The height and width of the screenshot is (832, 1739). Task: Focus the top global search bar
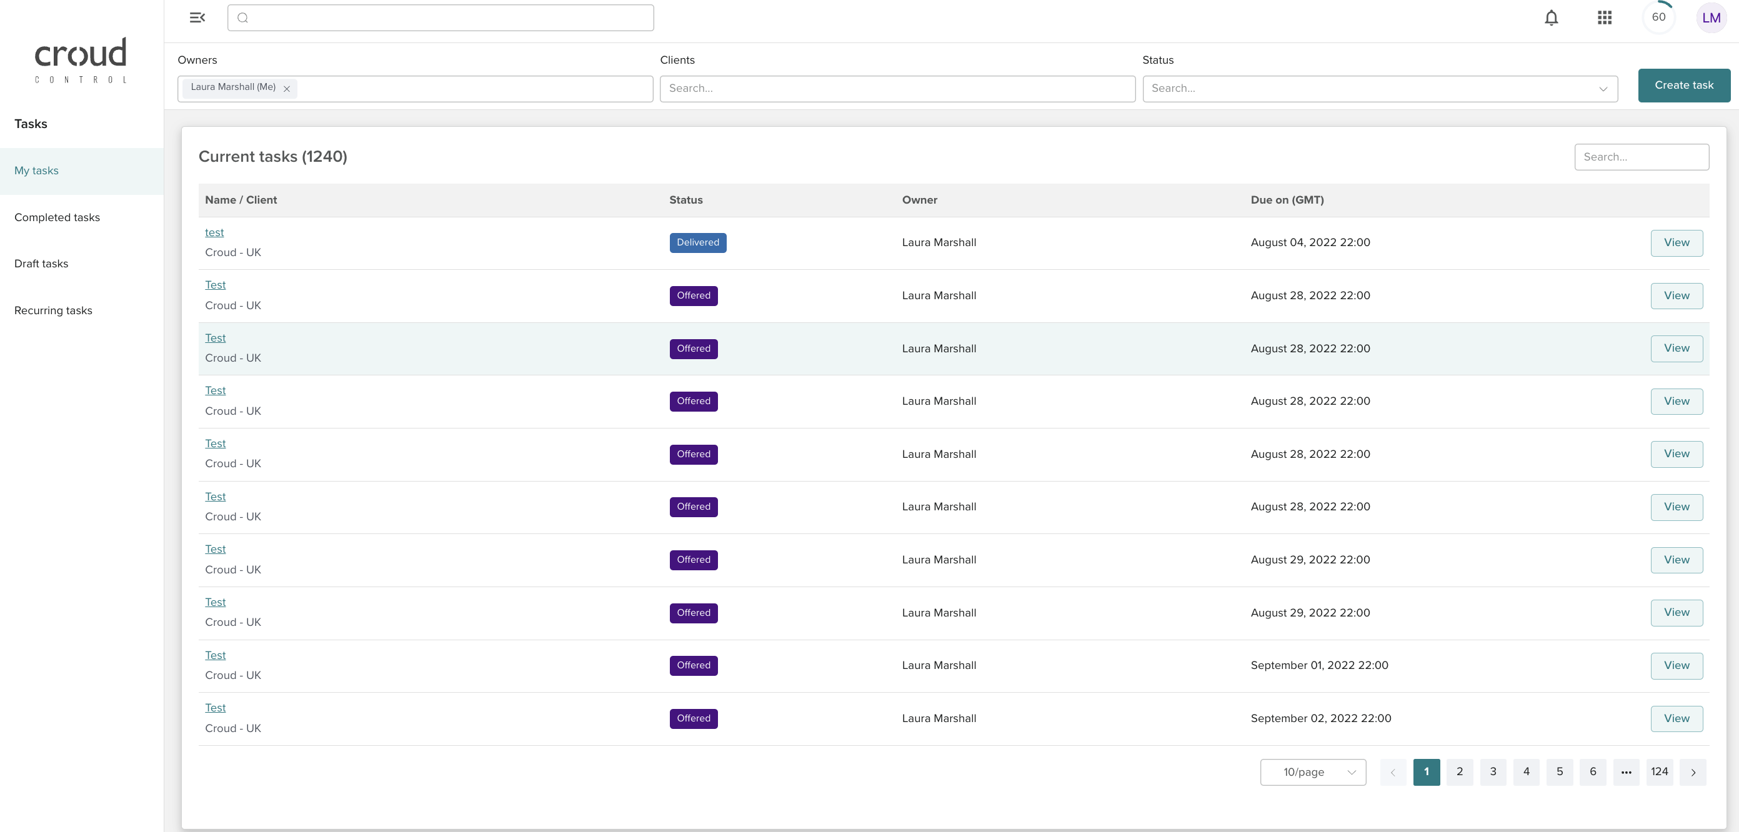point(440,17)
